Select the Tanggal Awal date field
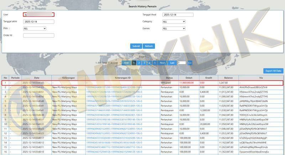The height and width of the screenshot is (155, 285). coord(178,15)
